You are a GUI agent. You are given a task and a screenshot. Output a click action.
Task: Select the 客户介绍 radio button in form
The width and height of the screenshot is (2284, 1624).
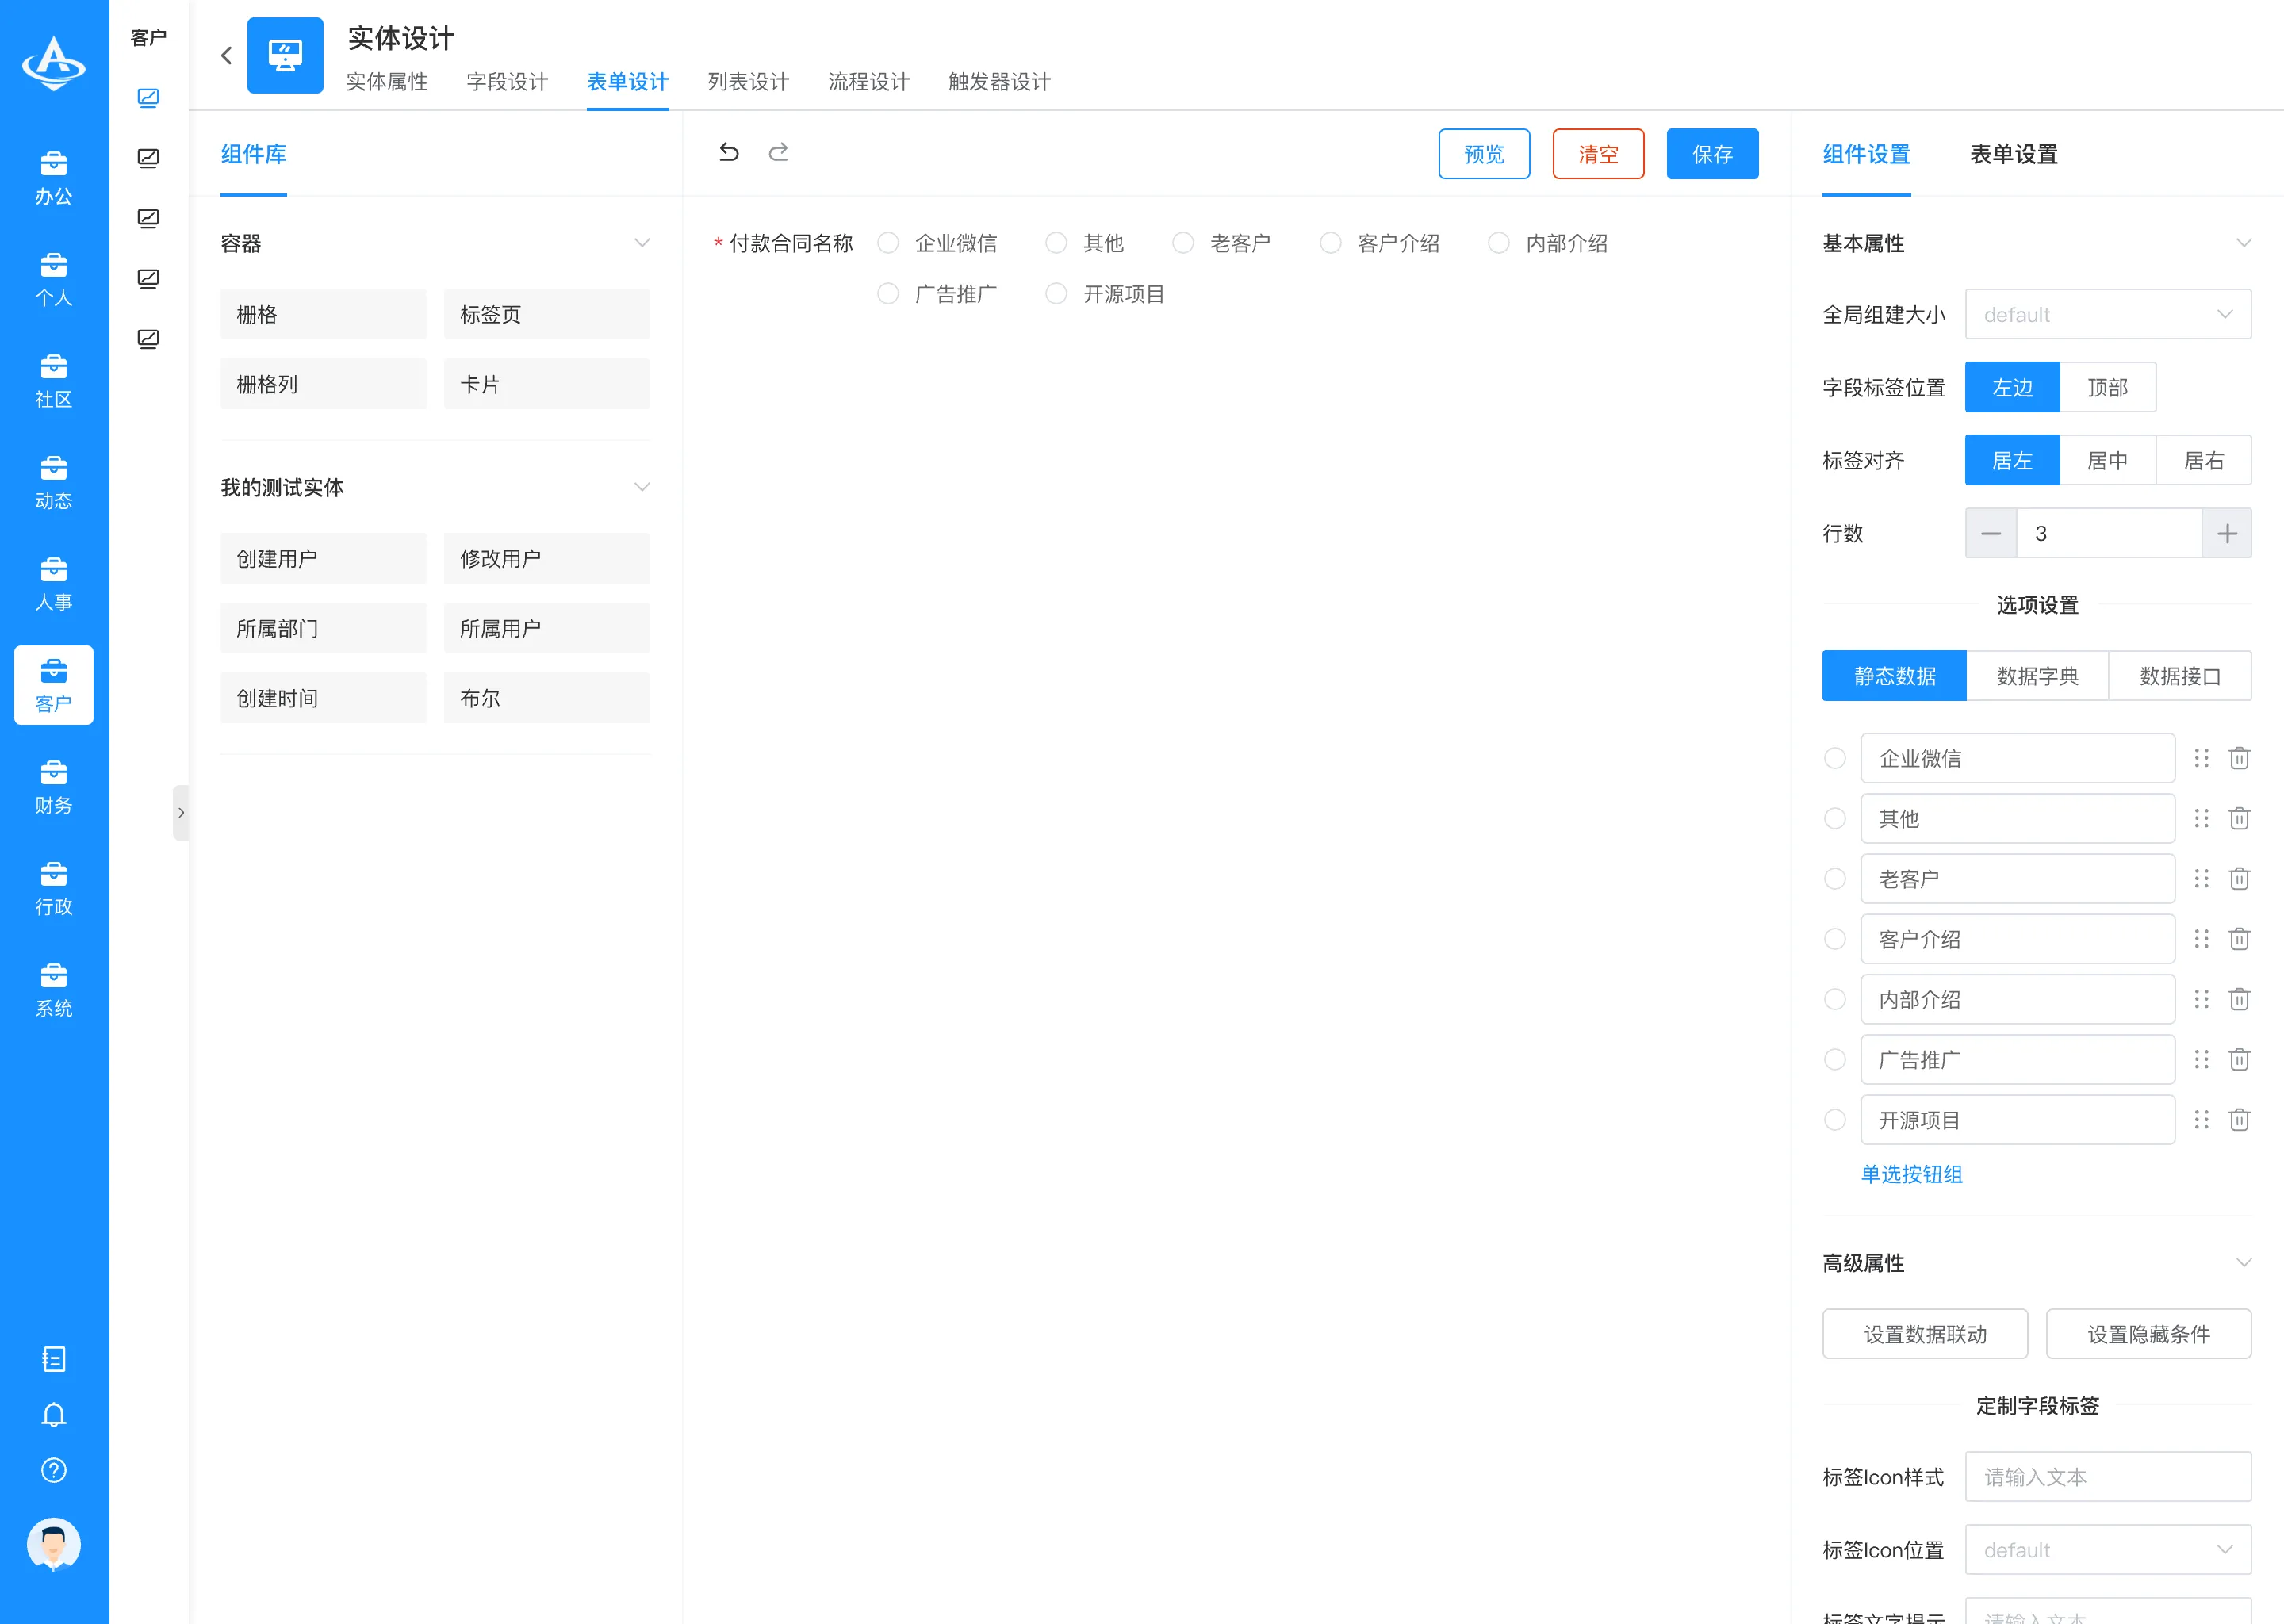(x=1330, y=243)
